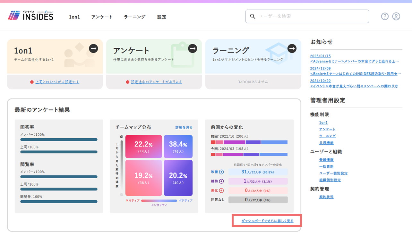Click the 20.2% (40人) team map quadrant
The width and height of the screenshot is (412, 241).
point(178,178)
